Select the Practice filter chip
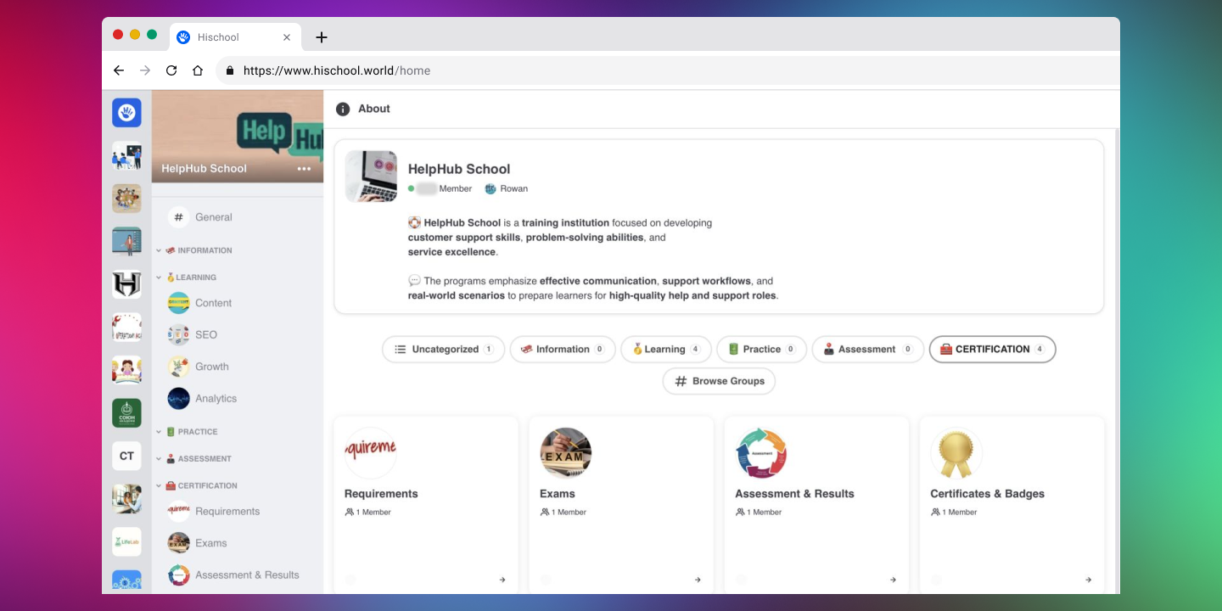1222x611 pixels. 762,350
